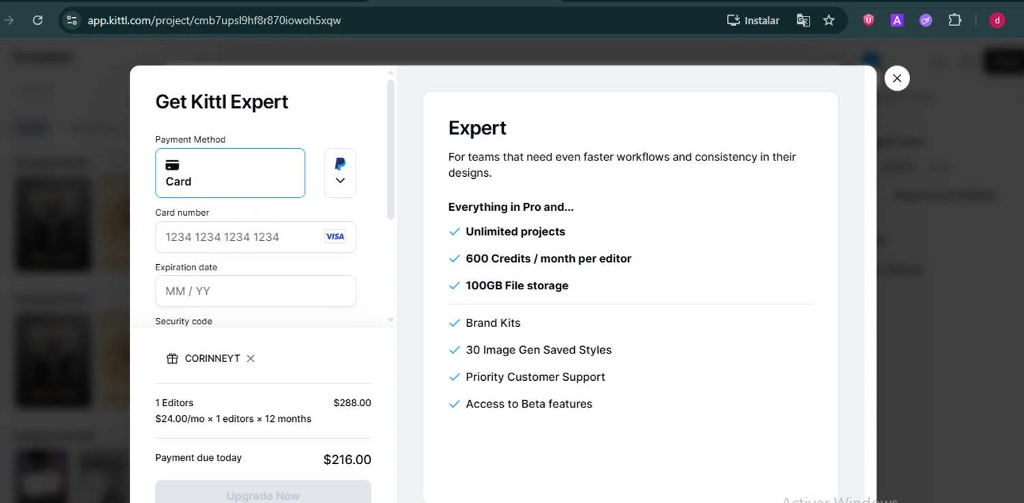
Task: Open the Extensions puzzle icon
Action: (x=955, y=20)
